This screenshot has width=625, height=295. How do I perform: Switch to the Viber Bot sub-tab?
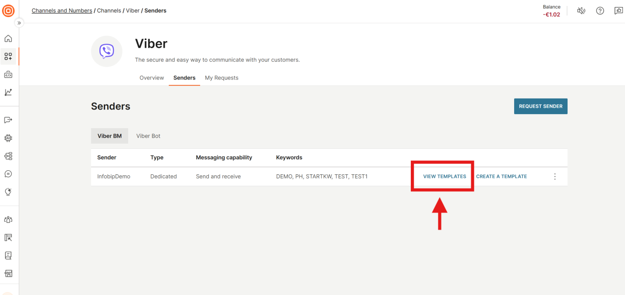[x=148, y=136]
